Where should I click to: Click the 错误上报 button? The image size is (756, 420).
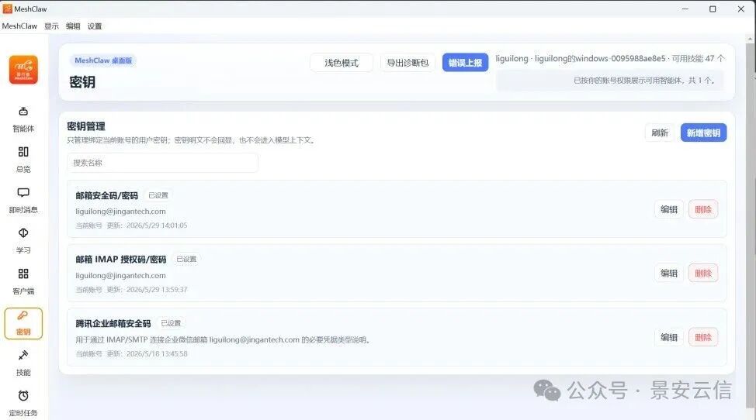tap(465, 63)
